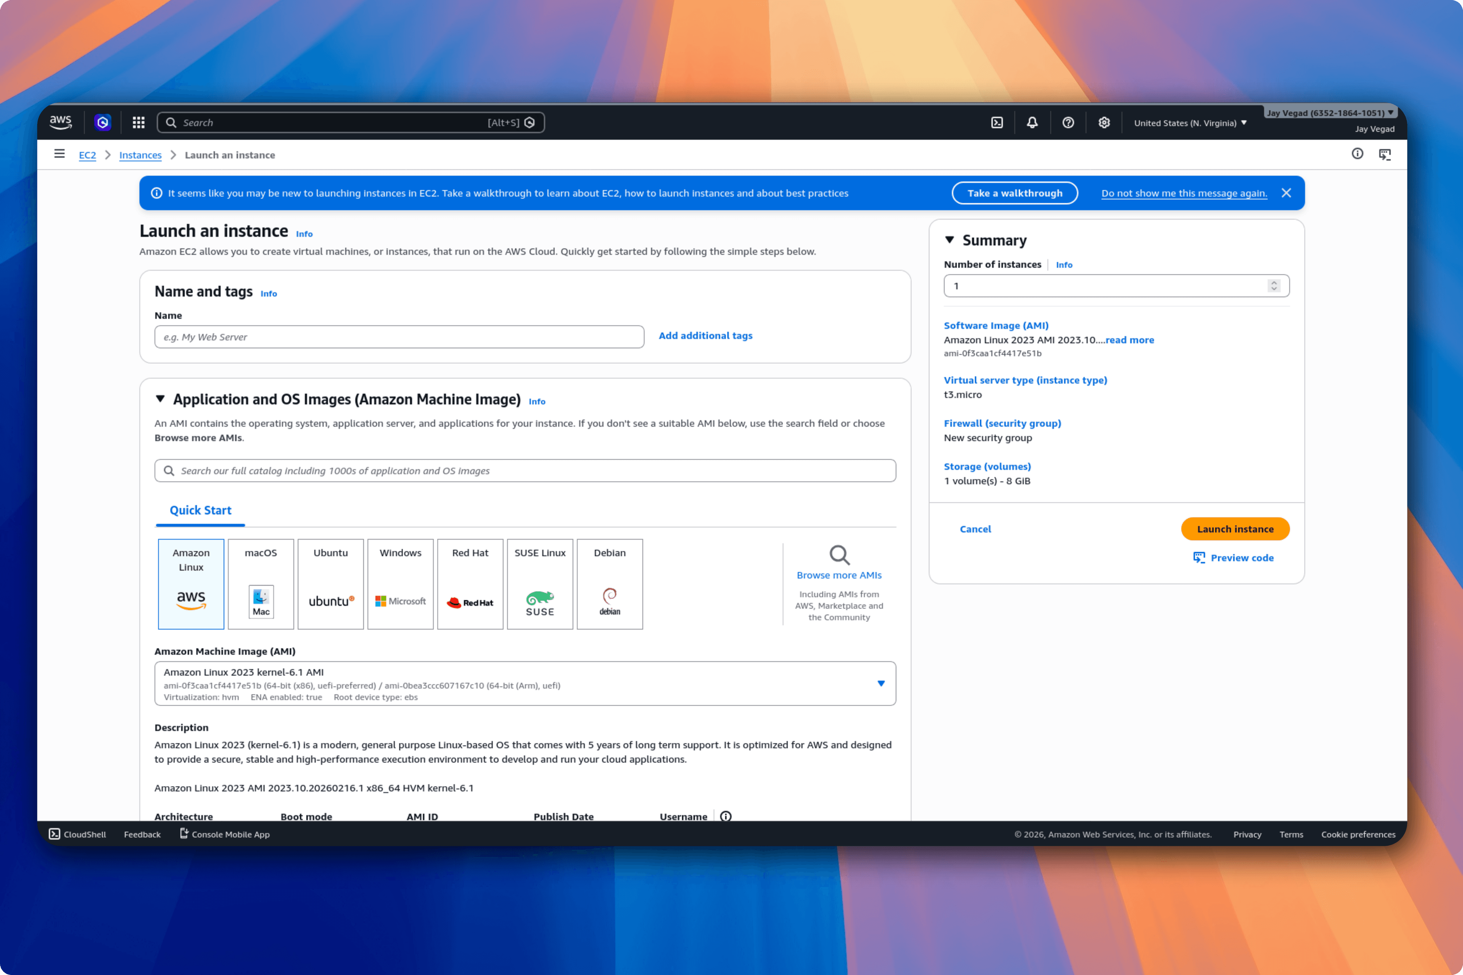Increase the number of instances stepper

point(1274,282)
